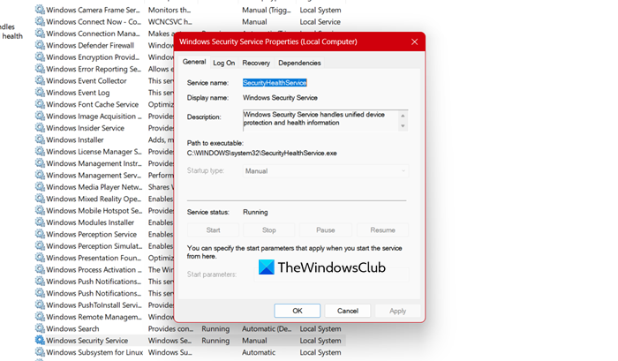Click Running status in Windows Search row
The width and height of the screenshot is (618, 361).
215,328
